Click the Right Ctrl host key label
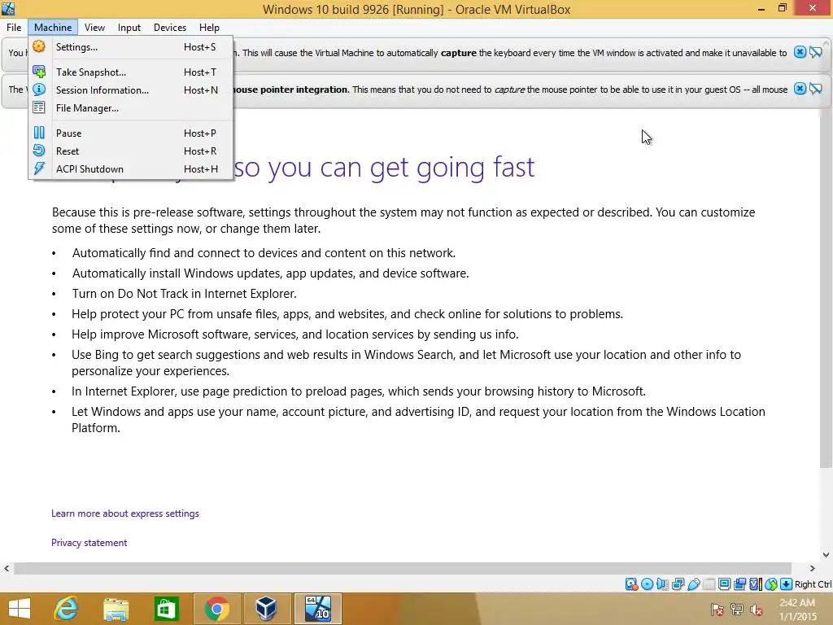This screenshot has width=833, height=625. [813, 584]
